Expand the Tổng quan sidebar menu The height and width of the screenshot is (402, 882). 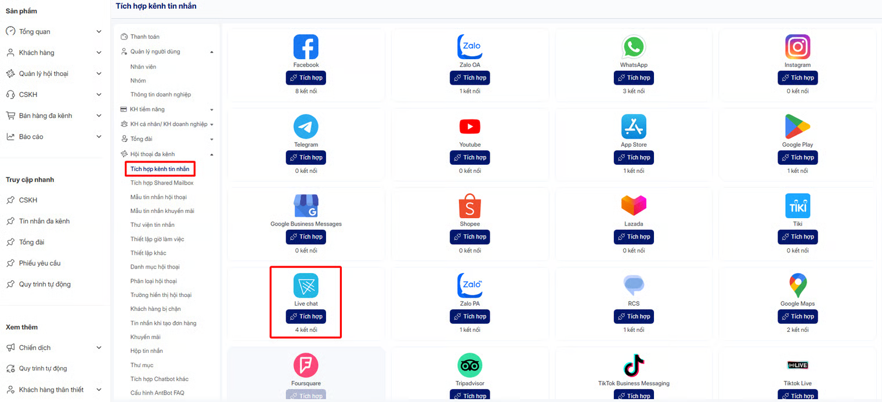coord(99,31)
